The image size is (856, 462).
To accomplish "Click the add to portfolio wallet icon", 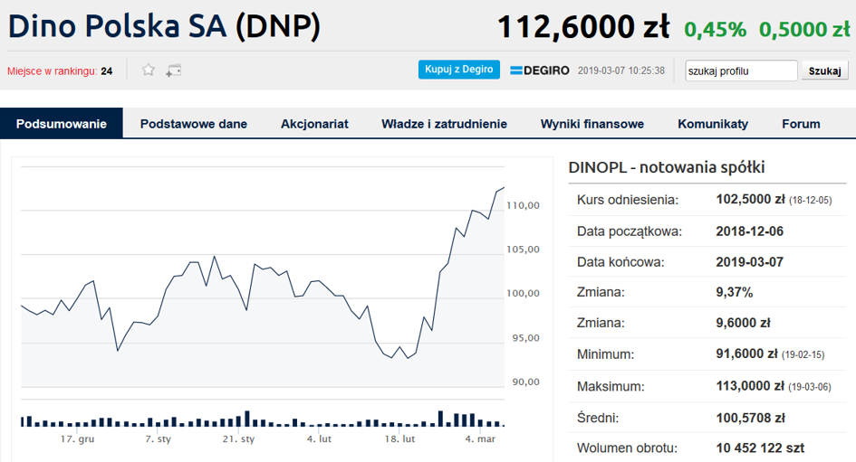I will (x=174, y=71).
